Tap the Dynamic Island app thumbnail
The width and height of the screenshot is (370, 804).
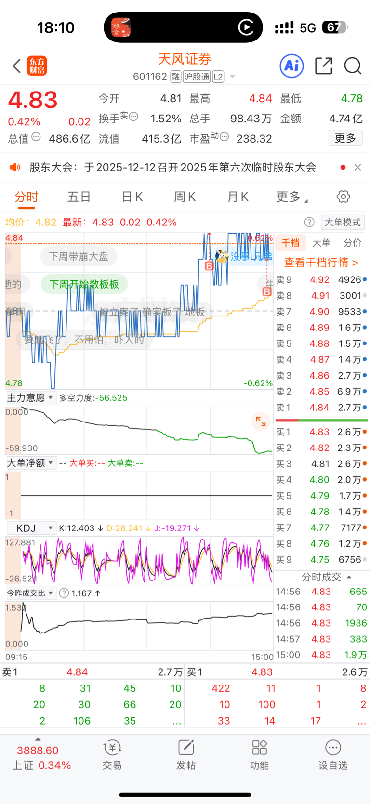tap(121, 27)
